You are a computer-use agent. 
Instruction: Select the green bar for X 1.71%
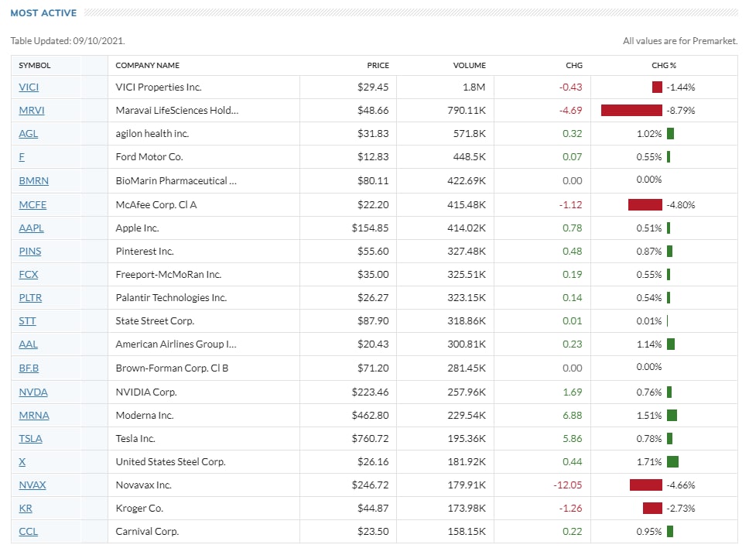672,462
